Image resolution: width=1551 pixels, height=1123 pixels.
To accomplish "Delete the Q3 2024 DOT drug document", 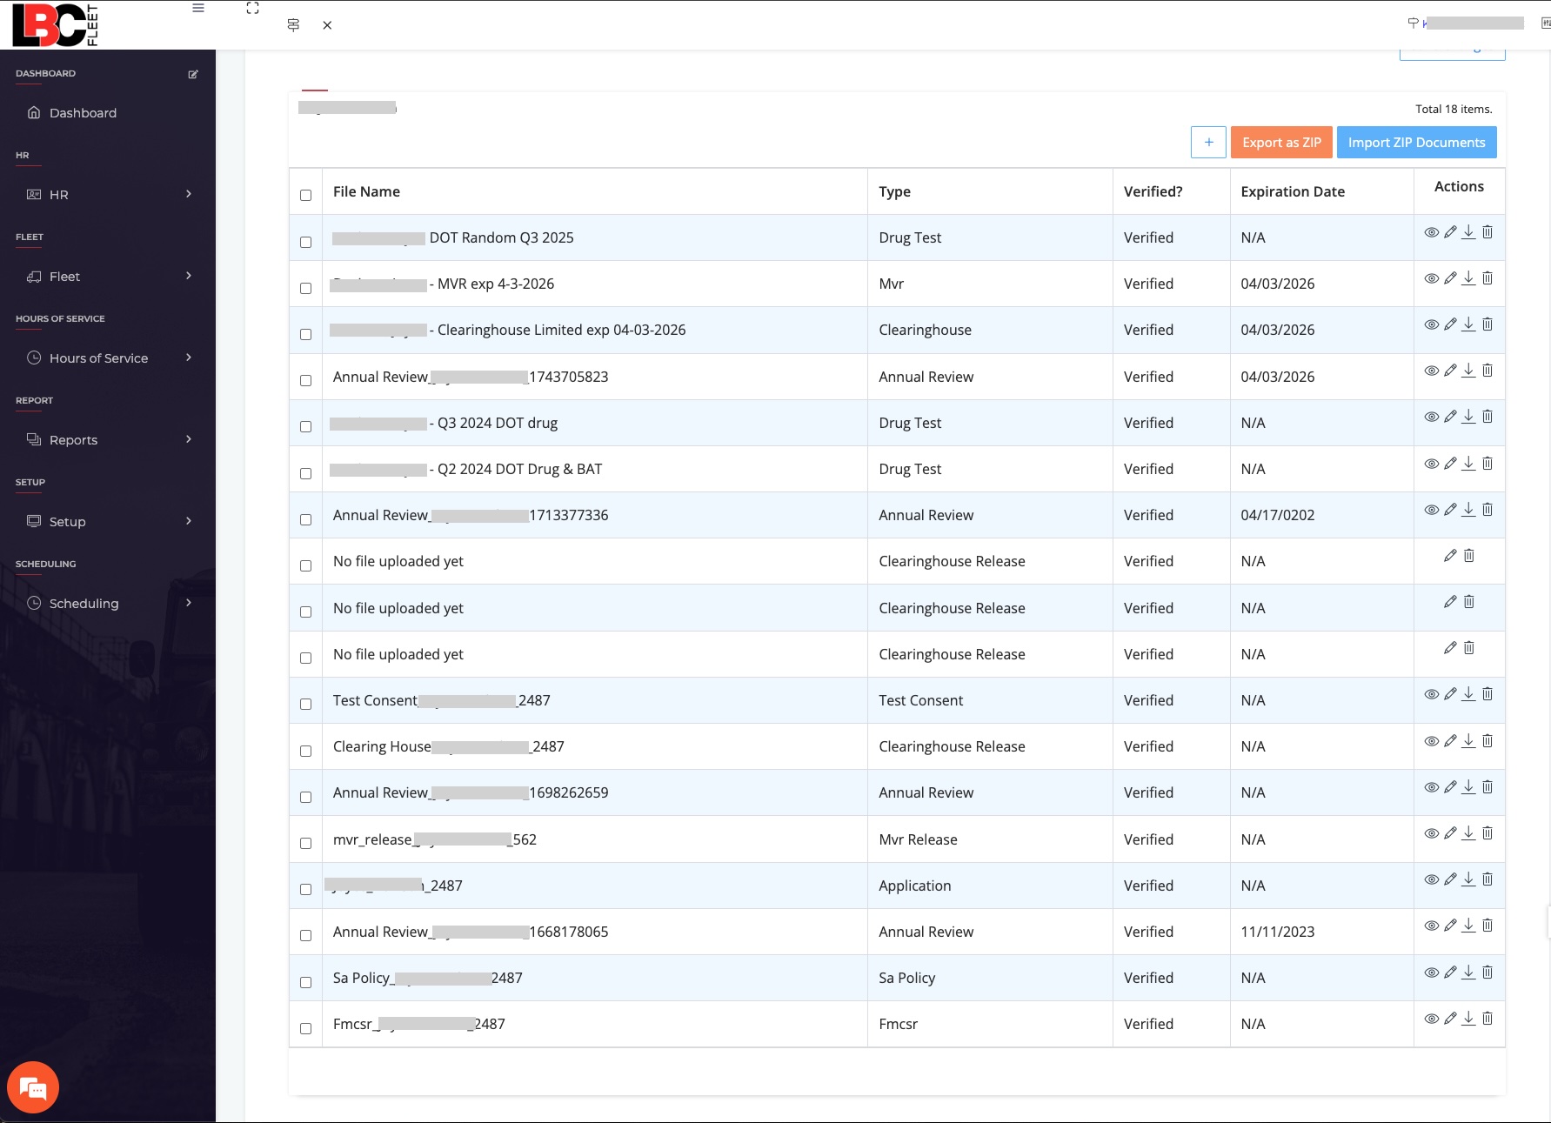I will coord(1487,417).
